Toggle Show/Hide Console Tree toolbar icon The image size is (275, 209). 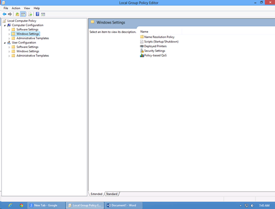23,14
